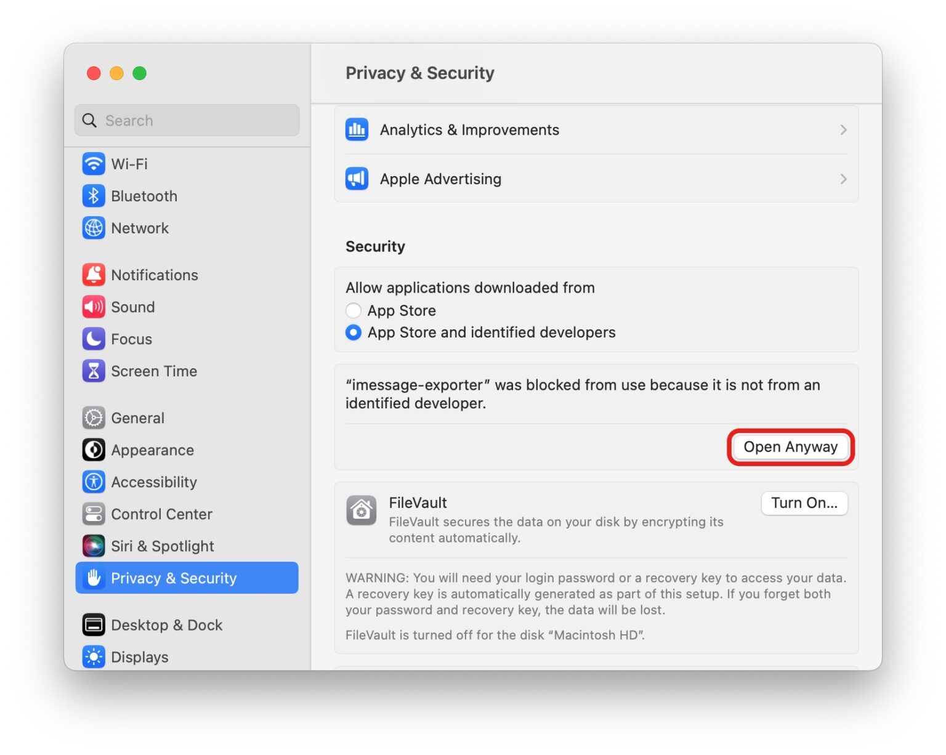Open Accessibility settings

(x=154, y=482)
